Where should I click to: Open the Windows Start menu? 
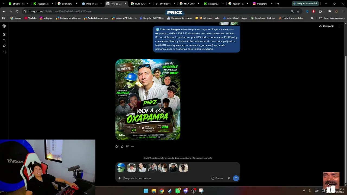click(x=146, y=191)
